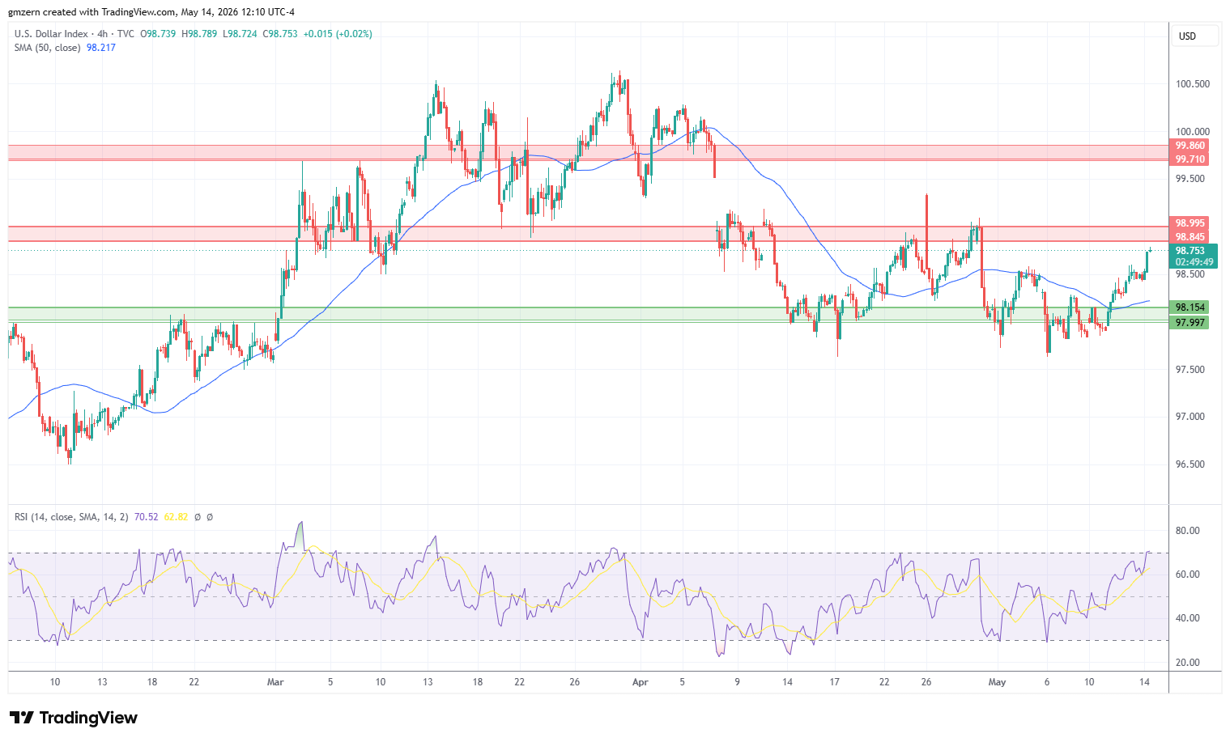Click the red 98.845 price label
The width and height of the screenshot is (1230, 742).
pyautogui.click(x=1190, y=237)
